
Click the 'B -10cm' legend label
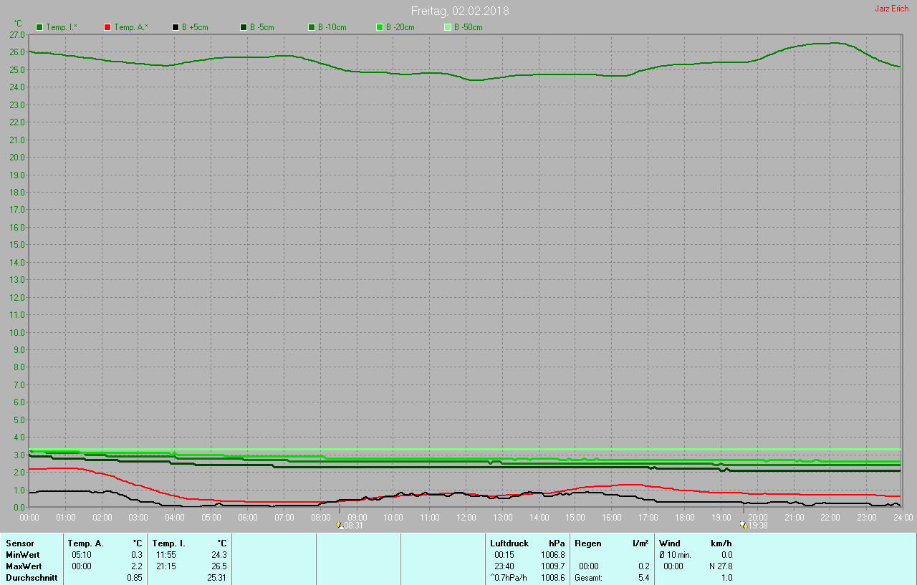pyautogui.click(x=332, y=27)
